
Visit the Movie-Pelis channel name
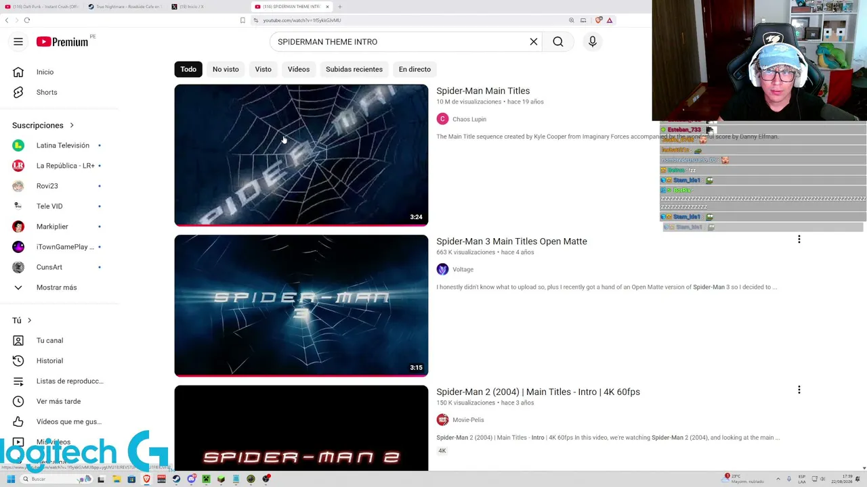468,420
